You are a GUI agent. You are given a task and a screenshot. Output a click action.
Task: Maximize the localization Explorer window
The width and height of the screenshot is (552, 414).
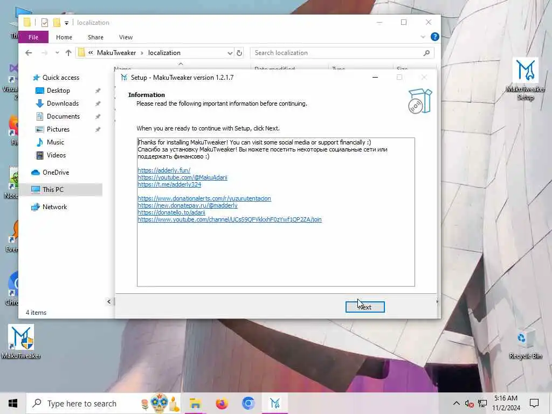tap(404, 22)
